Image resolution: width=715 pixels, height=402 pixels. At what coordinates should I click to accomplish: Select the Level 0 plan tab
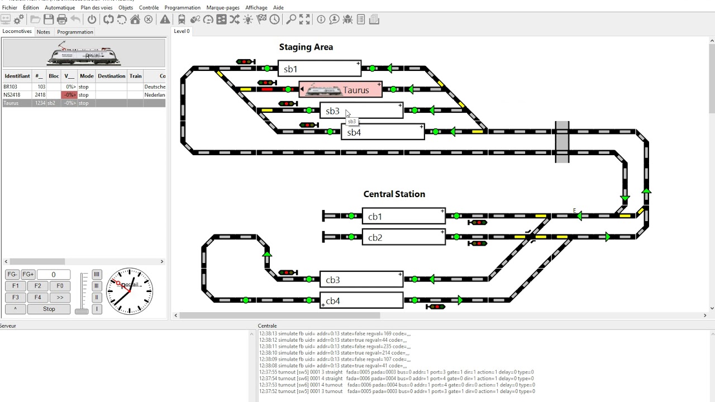pyautogui.click(x=182, y=31)
